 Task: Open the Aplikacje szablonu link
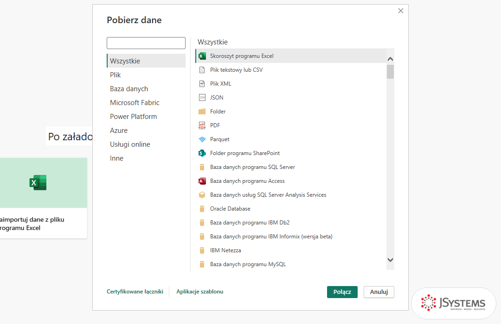point(199,292)
